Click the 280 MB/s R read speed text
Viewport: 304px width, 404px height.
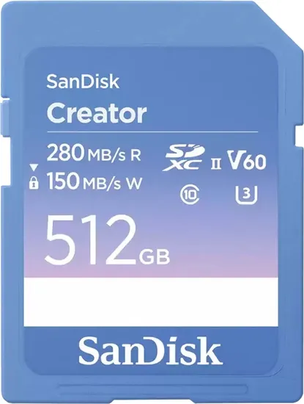point(94,154)
